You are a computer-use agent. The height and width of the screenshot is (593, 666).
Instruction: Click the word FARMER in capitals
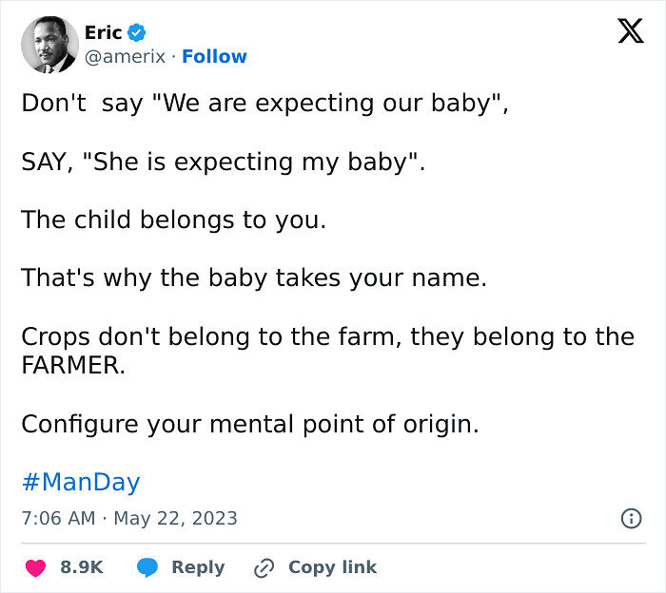coord(73,365)
